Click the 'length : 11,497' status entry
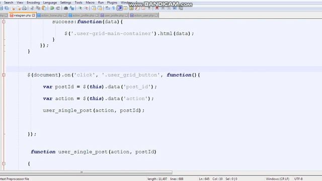This screenshot has width=322, height=181. [157, 179]
